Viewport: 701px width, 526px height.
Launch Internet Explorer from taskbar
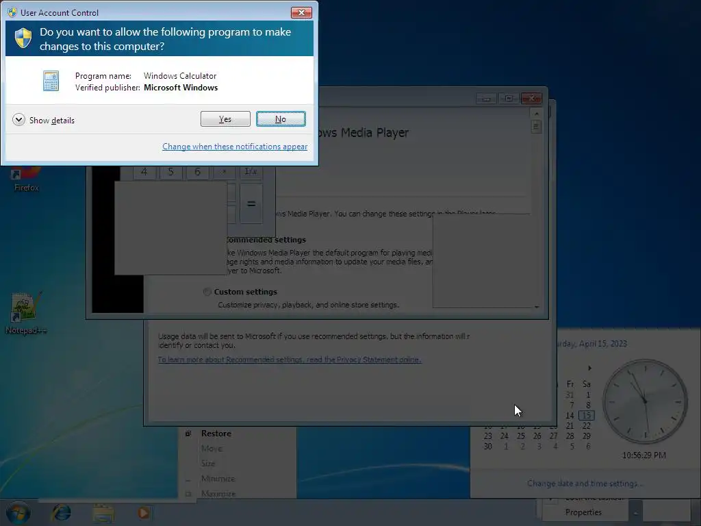pos(61,512)
